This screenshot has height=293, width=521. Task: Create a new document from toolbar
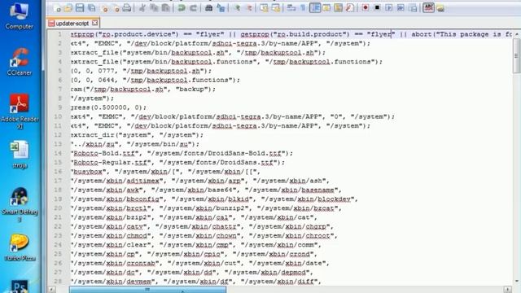pos(58,8)
